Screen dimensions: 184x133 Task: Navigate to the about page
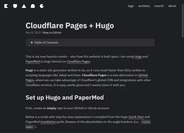point(172,6)
